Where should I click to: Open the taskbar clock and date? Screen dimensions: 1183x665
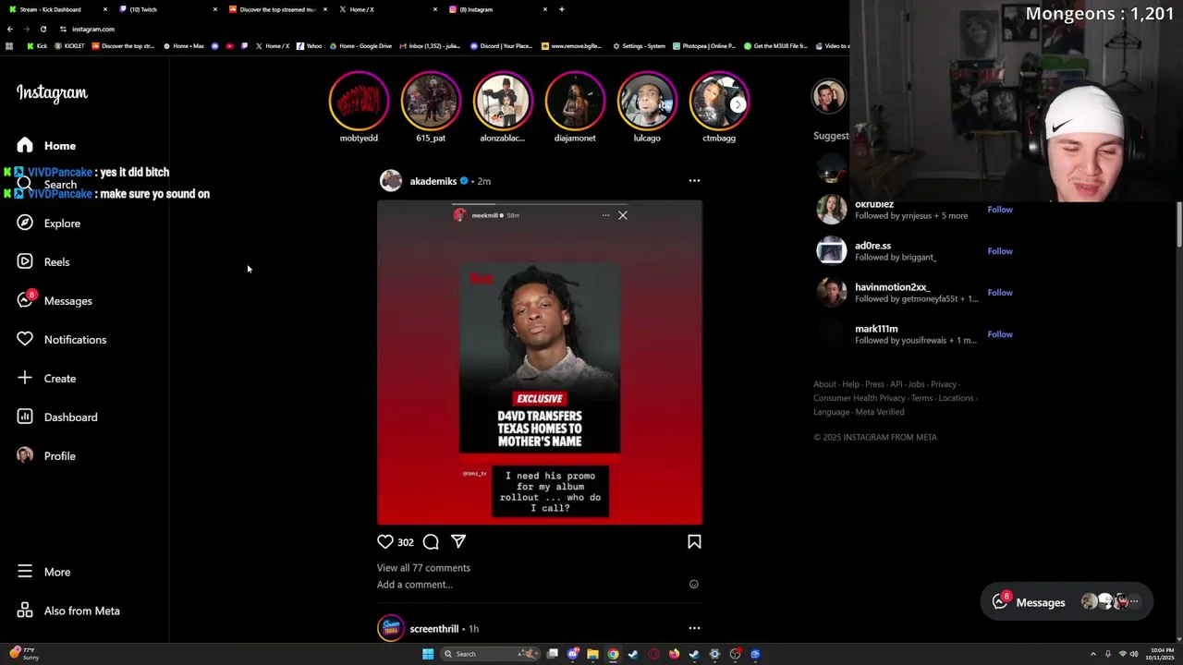(x=1162, y=654)
